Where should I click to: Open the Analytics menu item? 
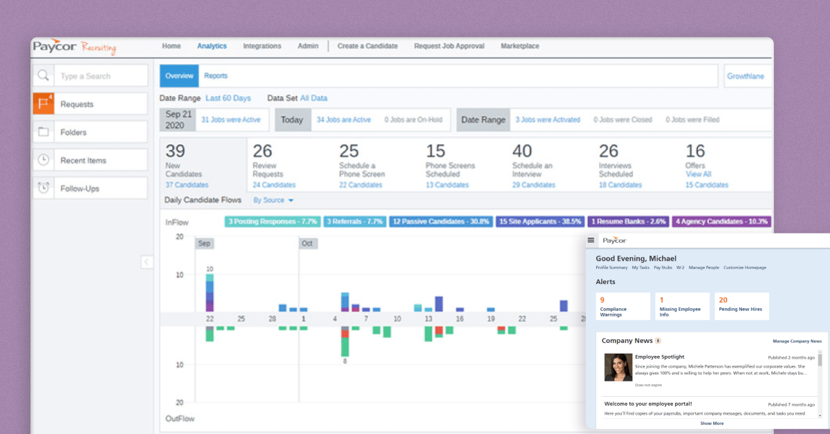(212, 46)
